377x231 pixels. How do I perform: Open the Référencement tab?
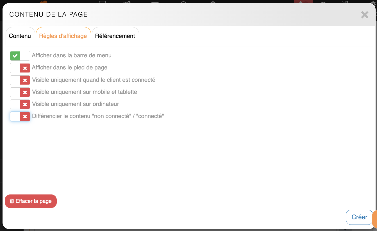pyautogui.click(x=115, y=36)
